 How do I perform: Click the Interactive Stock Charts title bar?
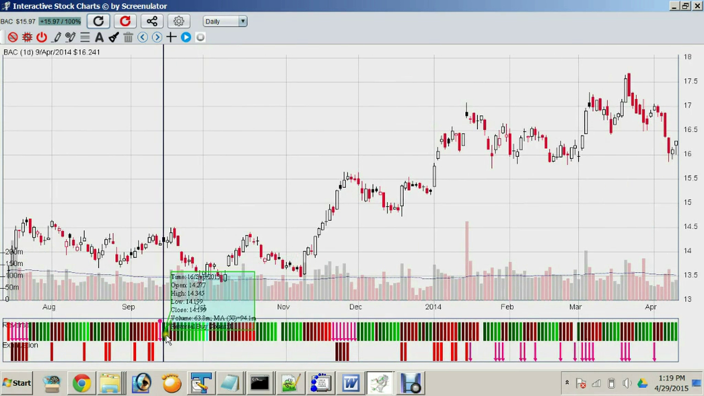88,6
